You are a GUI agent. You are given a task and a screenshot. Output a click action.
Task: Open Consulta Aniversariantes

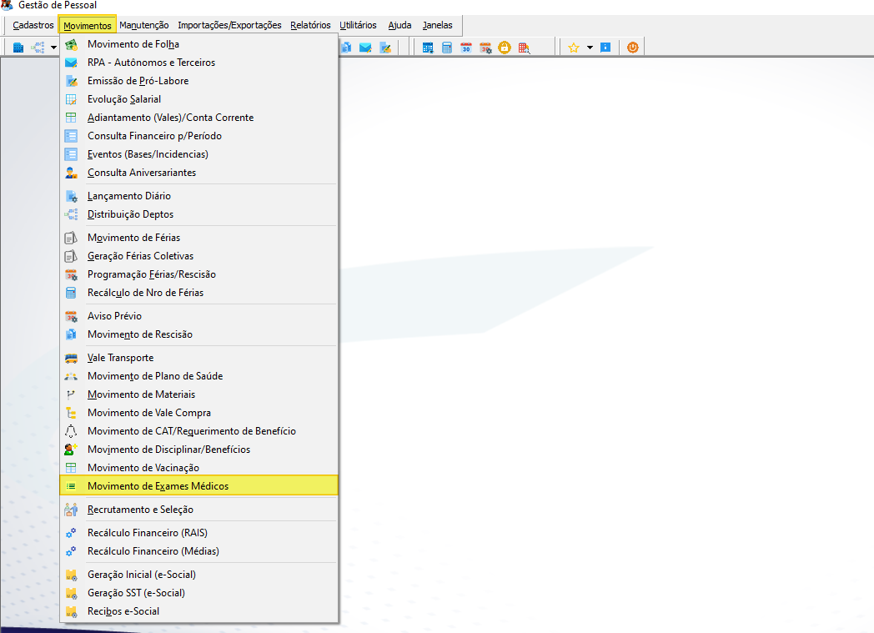(198, 173)
